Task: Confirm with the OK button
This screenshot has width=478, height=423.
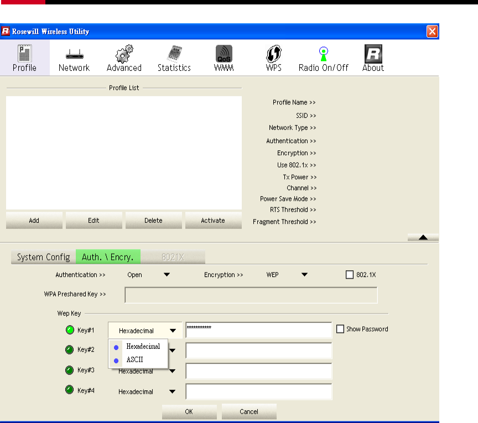Action: 189,411
